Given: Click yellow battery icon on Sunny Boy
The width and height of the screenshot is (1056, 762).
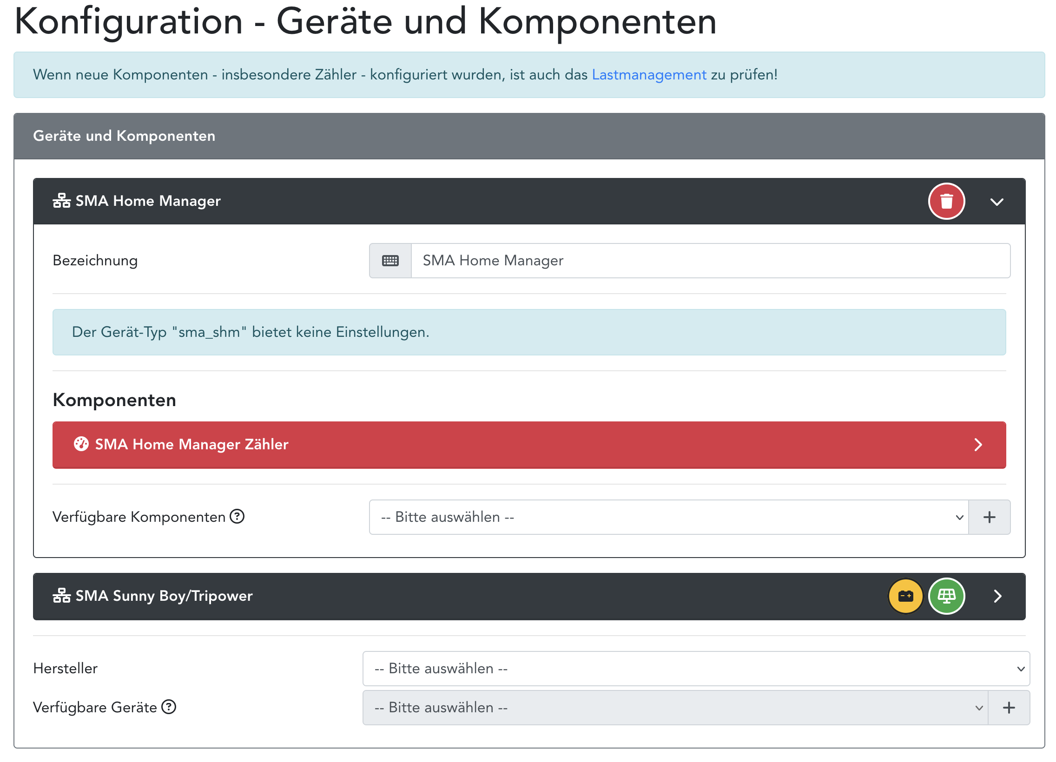Looking at the screenshot, I should coord(904,596).
